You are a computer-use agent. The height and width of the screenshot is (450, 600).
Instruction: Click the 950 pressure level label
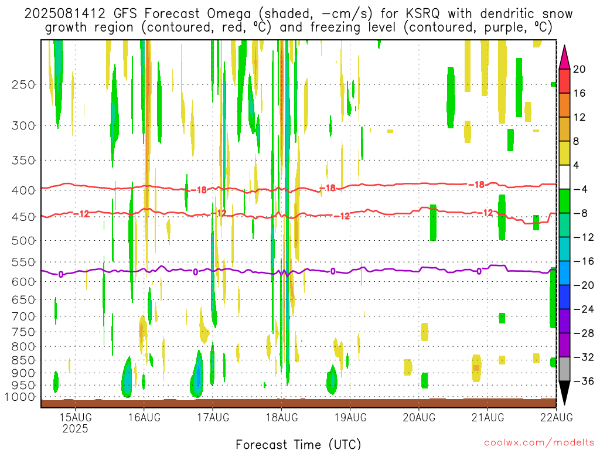point(23,386)
